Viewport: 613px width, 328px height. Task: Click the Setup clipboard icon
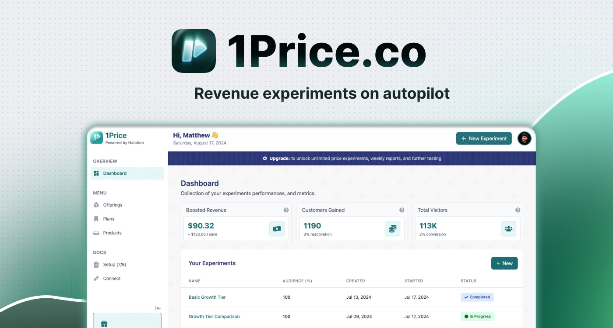point(96,264)
